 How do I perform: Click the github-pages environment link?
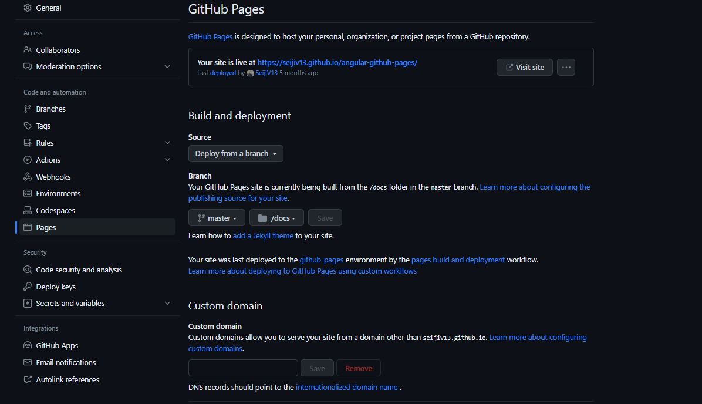(x=322, y=260)
